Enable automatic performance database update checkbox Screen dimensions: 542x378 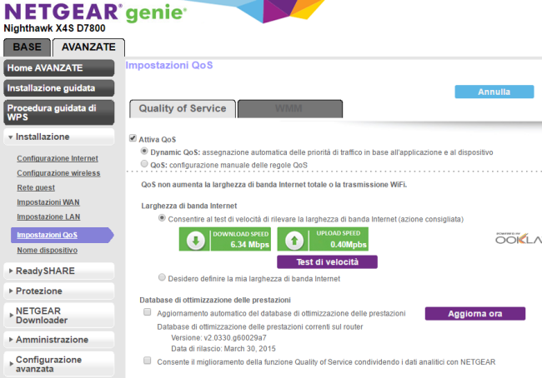coord(148,312)
